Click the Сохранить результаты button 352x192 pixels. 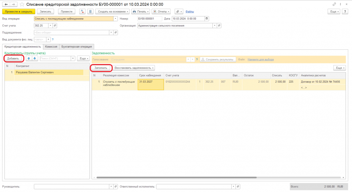click(218, 60)
